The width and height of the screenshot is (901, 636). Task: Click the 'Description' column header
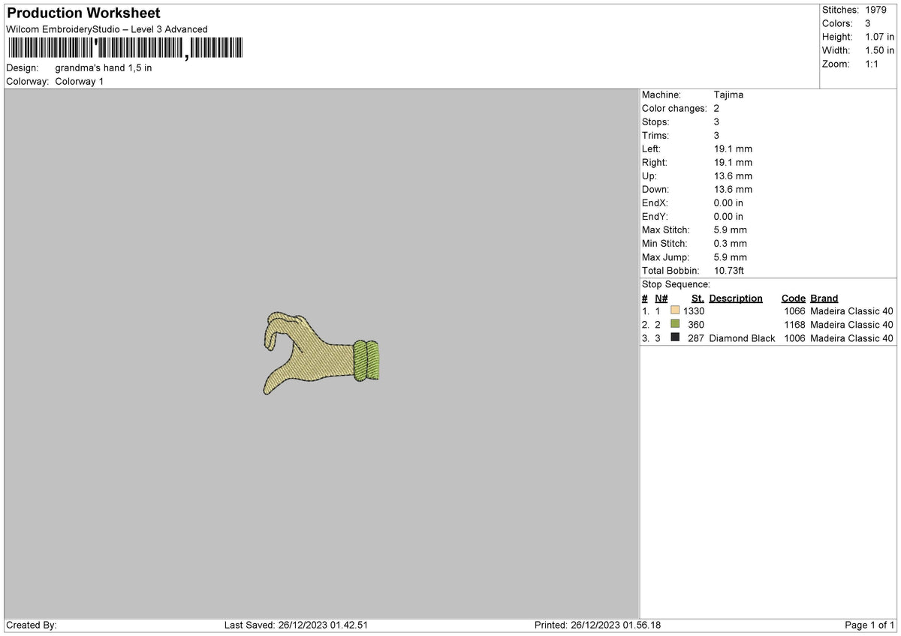[736, 298]
